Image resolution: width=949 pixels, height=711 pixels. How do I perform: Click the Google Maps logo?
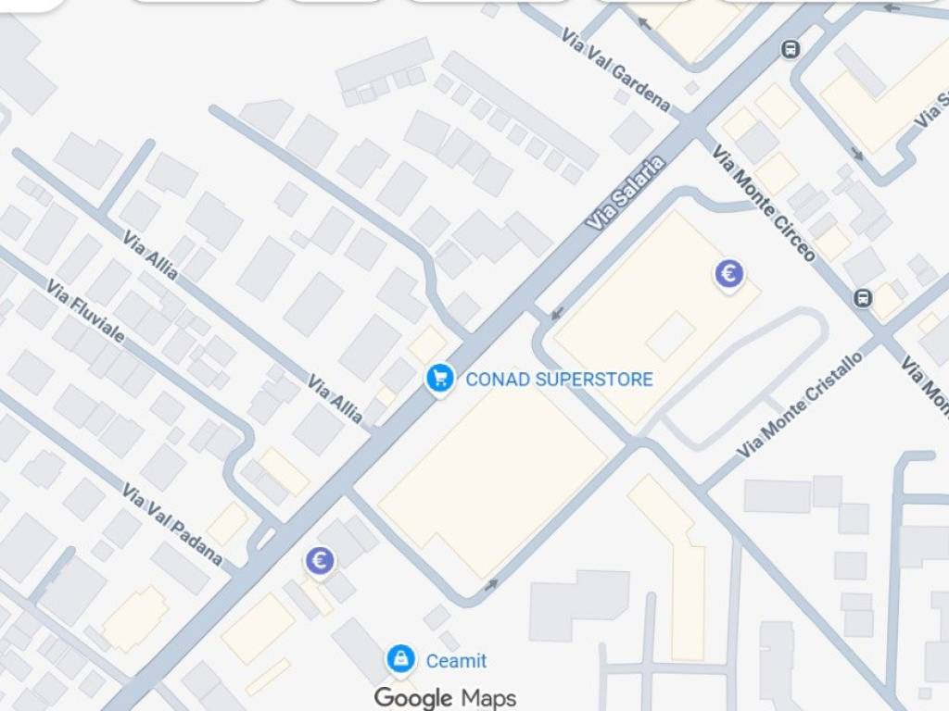pyautogui.click(x=446, y=698)
